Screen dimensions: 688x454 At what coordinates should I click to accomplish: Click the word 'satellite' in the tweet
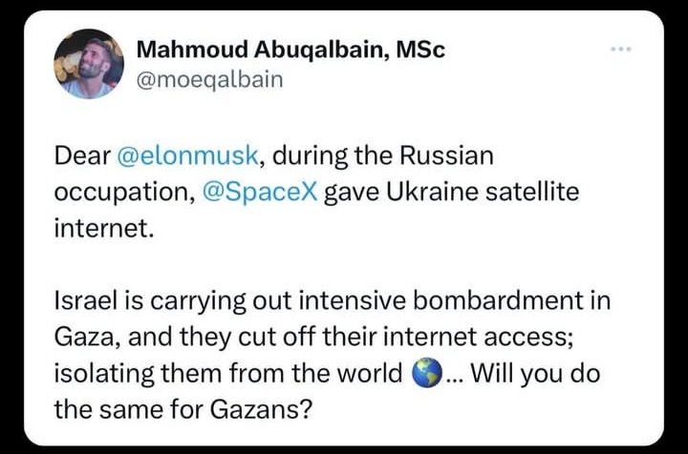tap(532, 192)
